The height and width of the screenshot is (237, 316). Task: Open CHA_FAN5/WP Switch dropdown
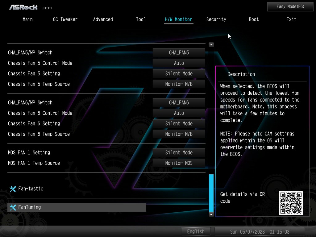pos(179,52)
